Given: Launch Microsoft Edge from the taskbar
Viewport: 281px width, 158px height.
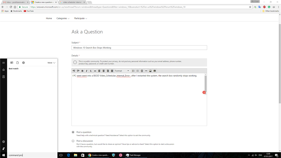Looking at the screenshot, I should [x=68, y=155].
